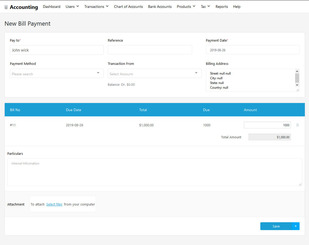The height and width of the screenshot is (245, 309).
Task: Click the Payment Date field
Action: click(x=252, y=50)
